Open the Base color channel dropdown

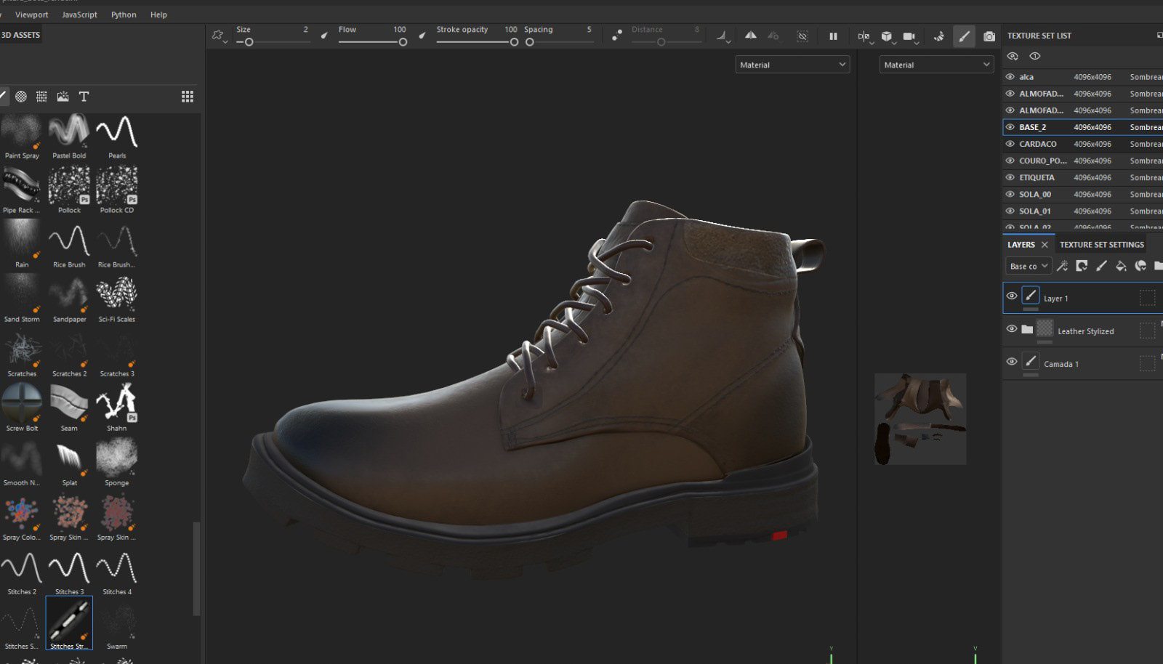[1028, 267]
